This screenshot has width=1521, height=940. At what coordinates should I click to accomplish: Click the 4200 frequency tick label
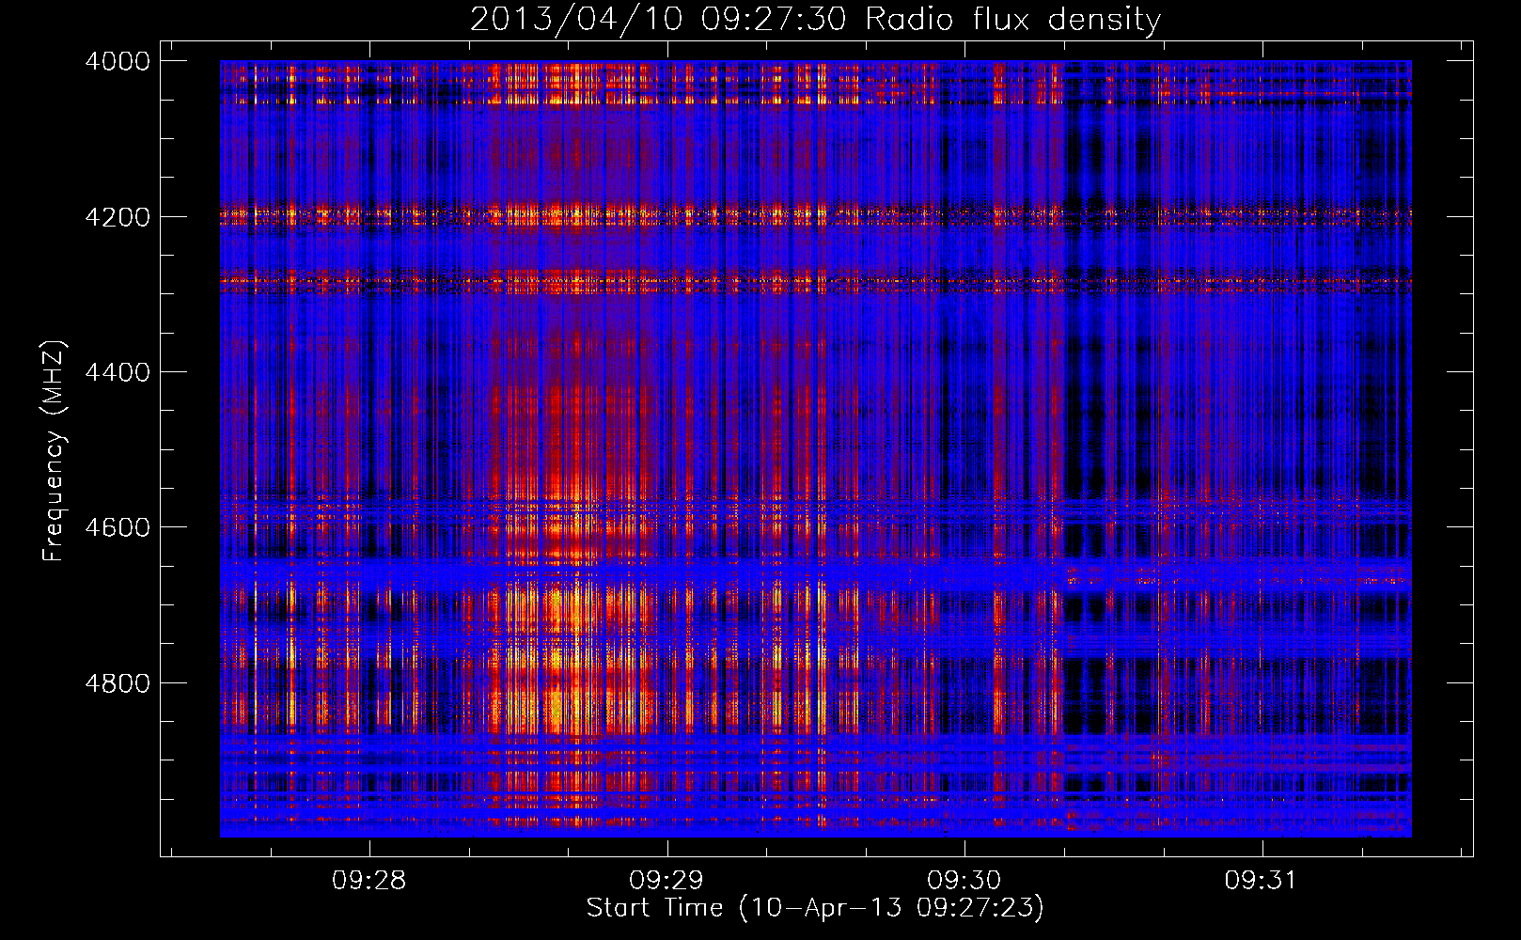coord(118,217)
